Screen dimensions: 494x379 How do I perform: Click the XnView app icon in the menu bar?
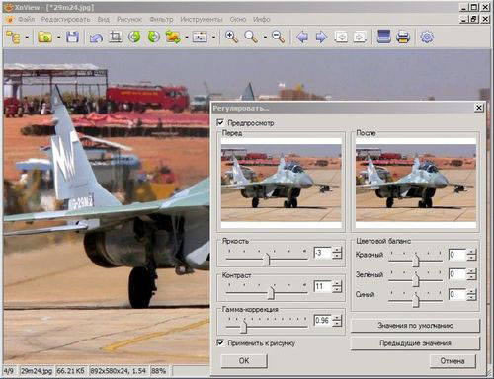coord(10,19)
